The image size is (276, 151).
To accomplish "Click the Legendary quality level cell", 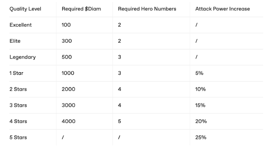I will click(x=22, y=57).
